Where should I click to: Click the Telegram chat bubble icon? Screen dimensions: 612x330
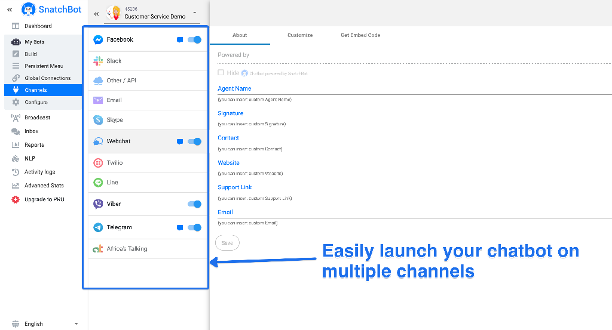pos(180,228)
